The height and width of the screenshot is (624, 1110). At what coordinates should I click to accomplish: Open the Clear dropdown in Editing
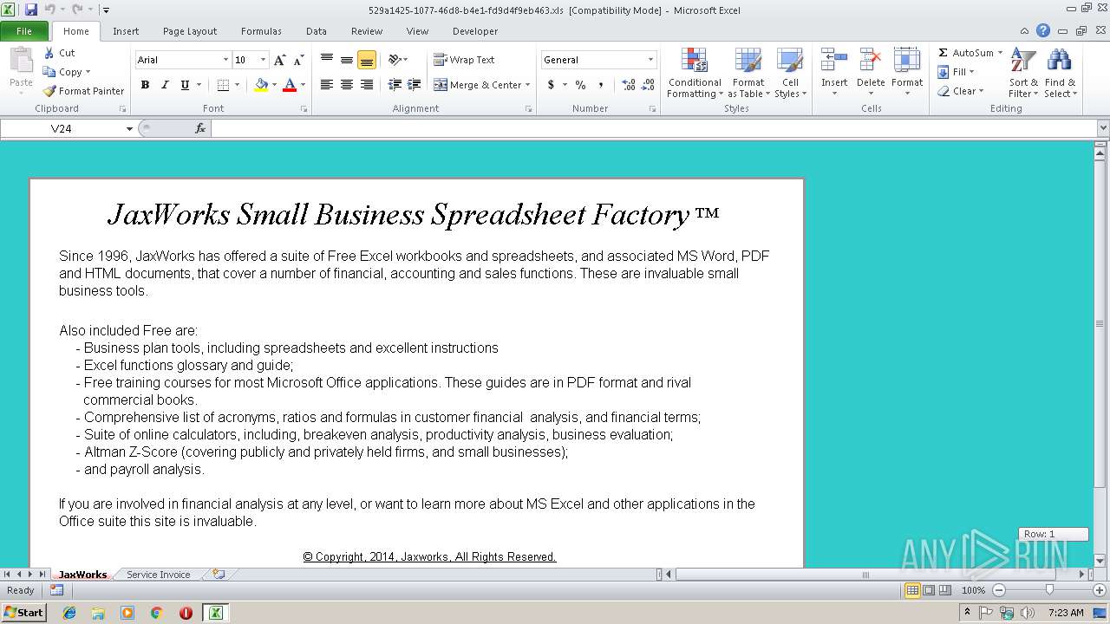click(x=961, y=91)
